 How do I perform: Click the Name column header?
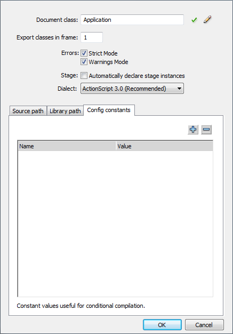(67, 146)
